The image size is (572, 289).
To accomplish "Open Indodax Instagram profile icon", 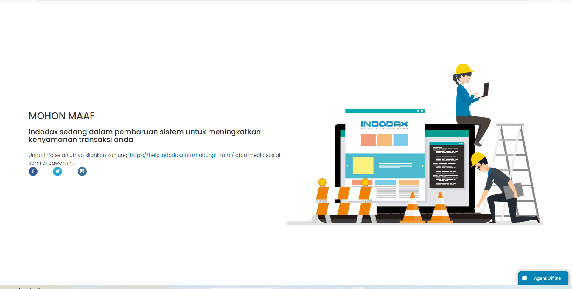I will click(x=82, y=171).
